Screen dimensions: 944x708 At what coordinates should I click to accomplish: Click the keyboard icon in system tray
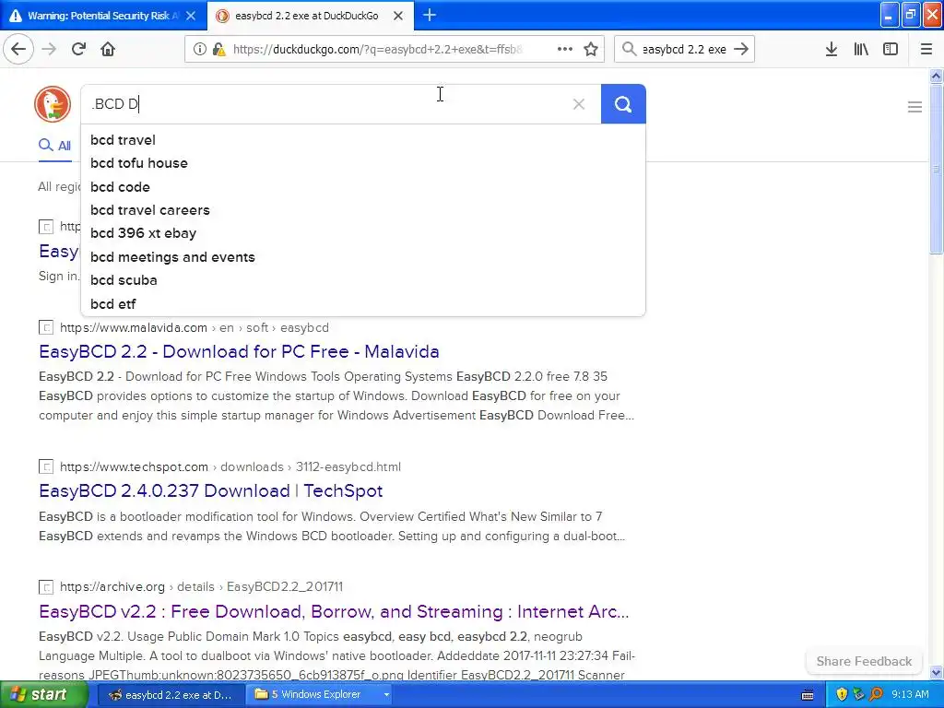[x=808, y=695]
